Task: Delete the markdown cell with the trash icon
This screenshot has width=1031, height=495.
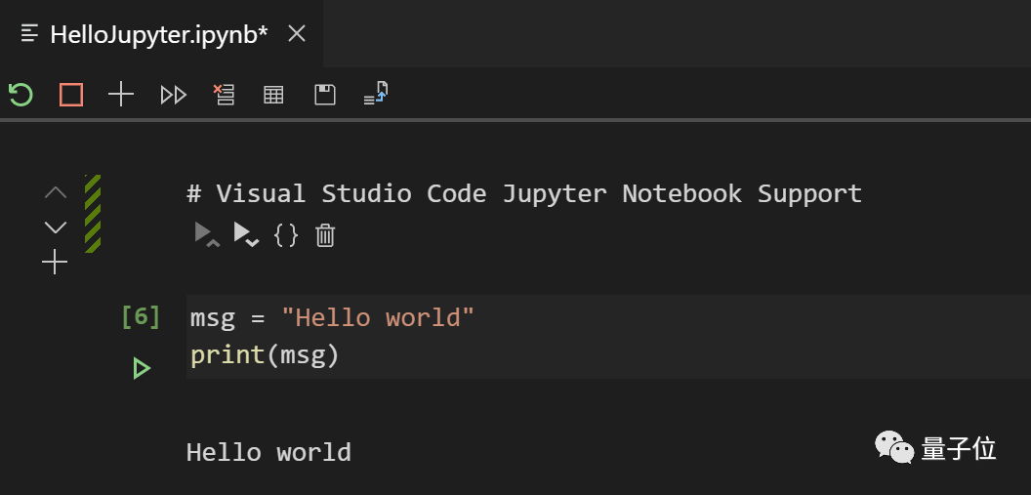Action: 325,235
